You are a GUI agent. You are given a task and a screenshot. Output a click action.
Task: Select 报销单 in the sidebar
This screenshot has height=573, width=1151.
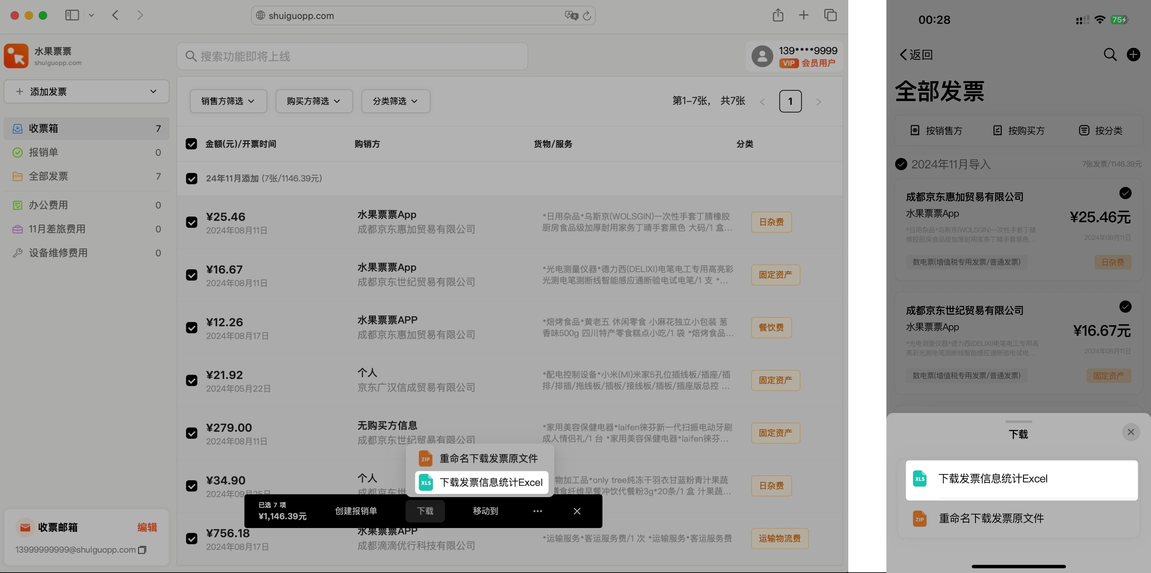(x=87, y=152)
